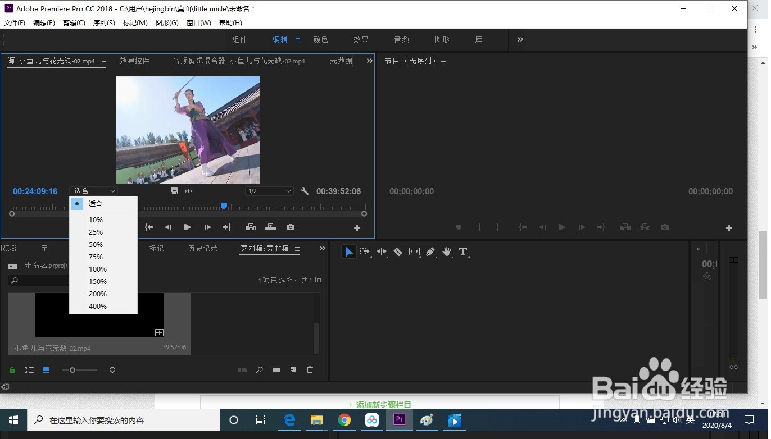
Task: Click Drag Video Only filmstrip icon
Action: coord(174,191)
